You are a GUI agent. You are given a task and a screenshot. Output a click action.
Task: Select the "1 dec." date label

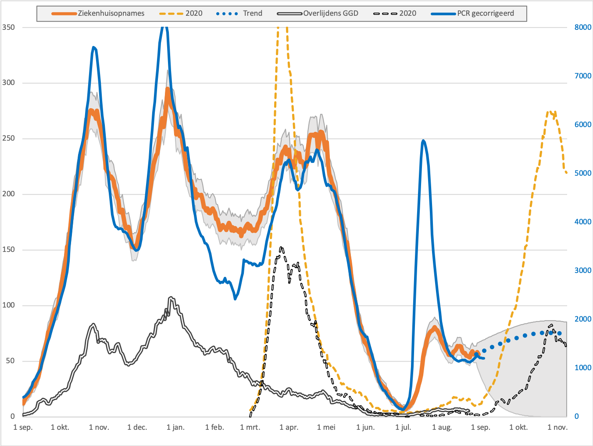point(137,427)
